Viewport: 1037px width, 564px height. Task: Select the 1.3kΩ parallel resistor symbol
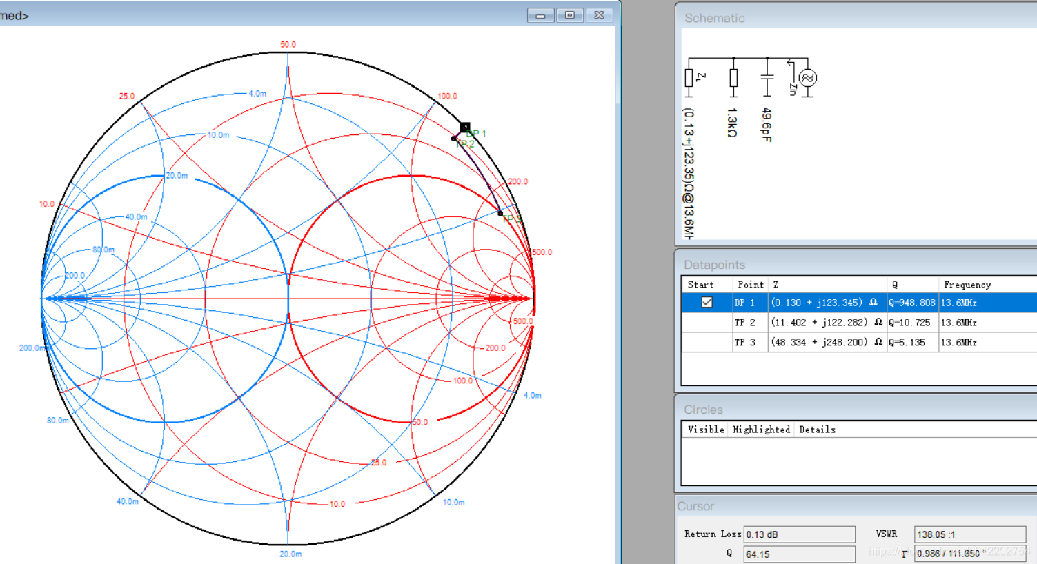[733, 78]
